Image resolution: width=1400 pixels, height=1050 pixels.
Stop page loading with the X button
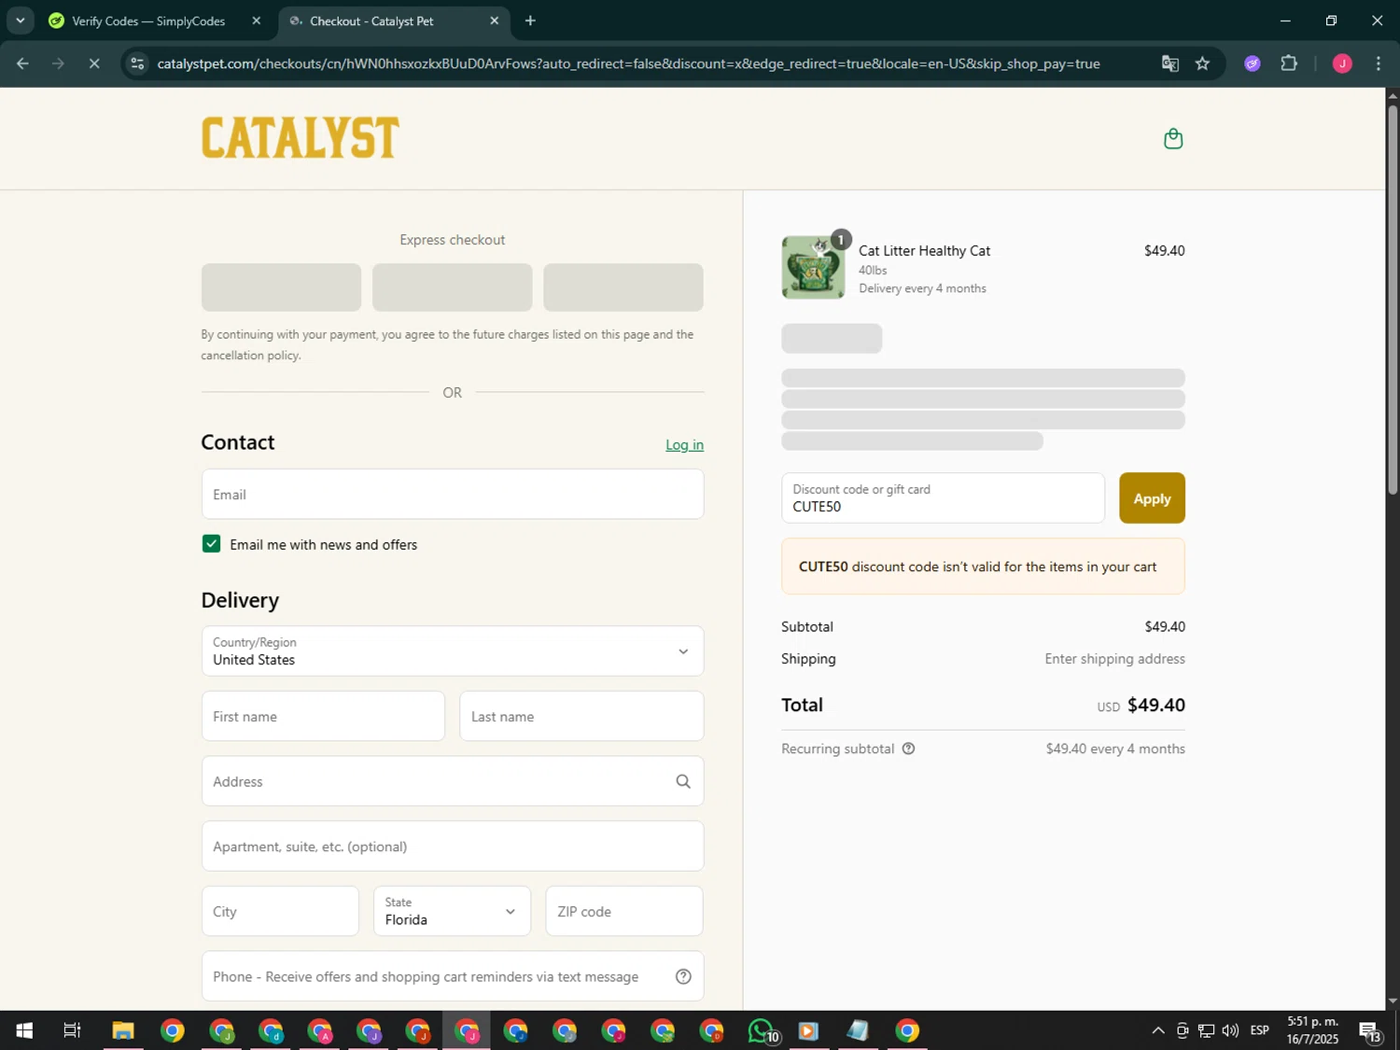(x=94, y=63)
